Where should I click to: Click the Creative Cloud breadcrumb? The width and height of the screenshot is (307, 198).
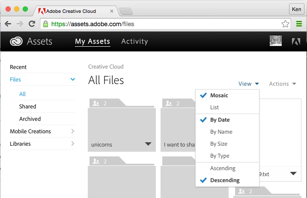(x=106, y=67)
